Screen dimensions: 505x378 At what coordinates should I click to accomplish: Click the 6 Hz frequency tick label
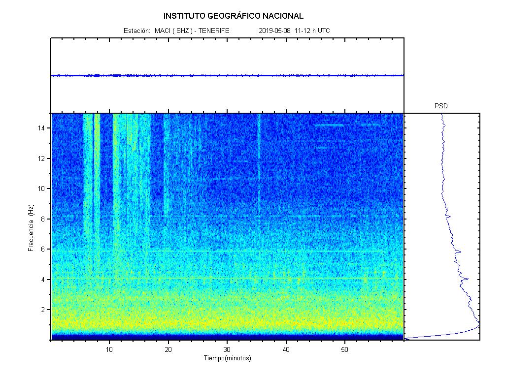44,249
